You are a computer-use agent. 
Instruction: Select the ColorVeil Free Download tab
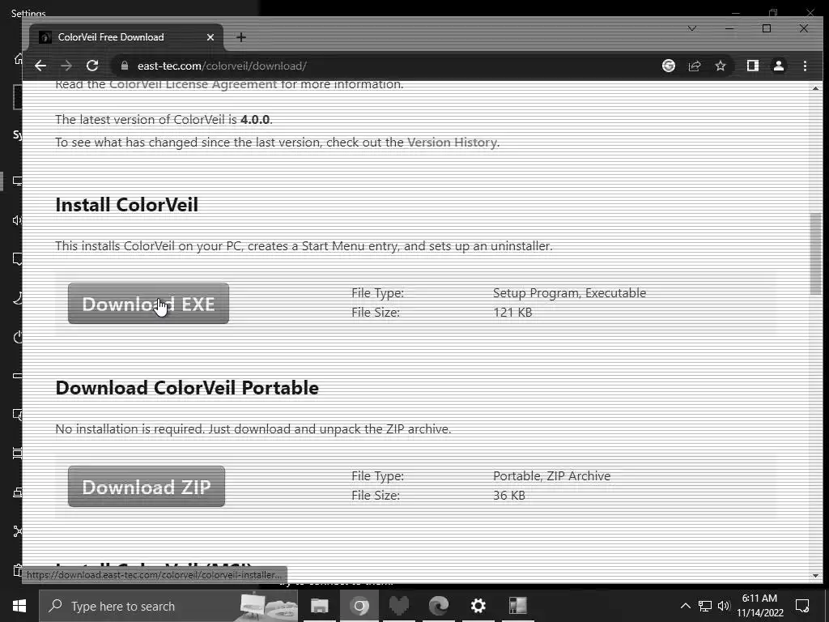pos(127,37)
